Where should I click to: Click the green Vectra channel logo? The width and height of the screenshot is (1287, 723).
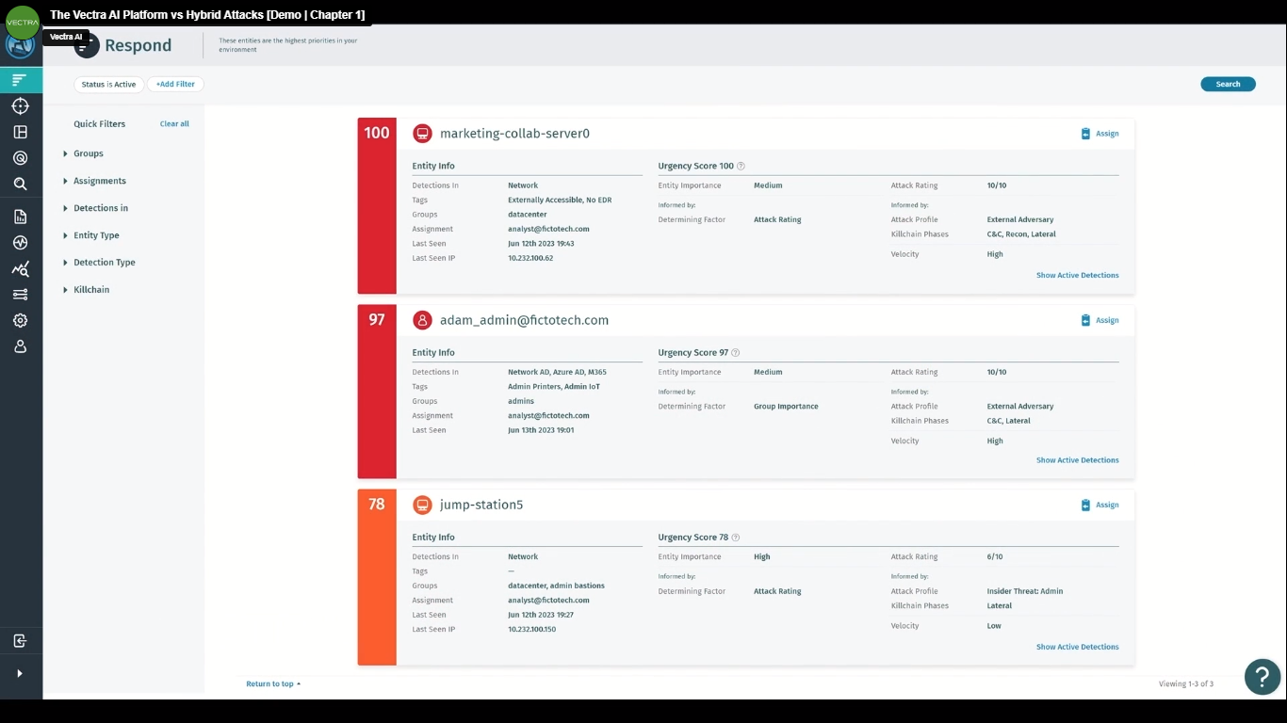pos(22,22)
